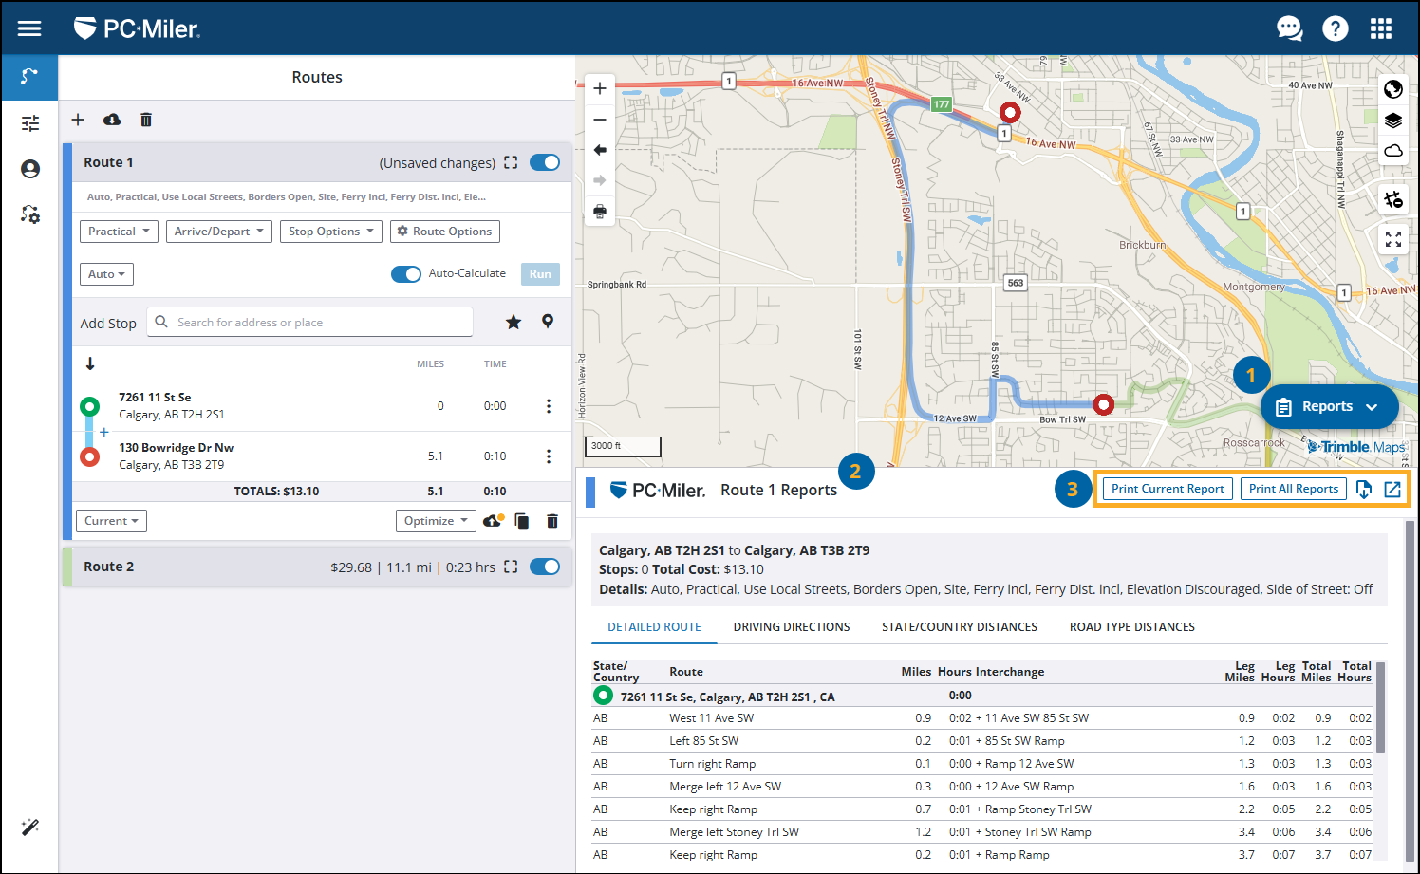Show weather overlay via cloud icon
Viewport: 1420px width, 874px height.
click(1393, 151)
